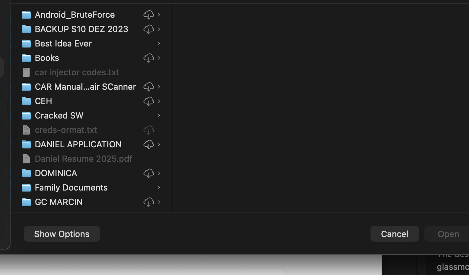
Task: Click the Books folder icon
Action: [26, 58]
